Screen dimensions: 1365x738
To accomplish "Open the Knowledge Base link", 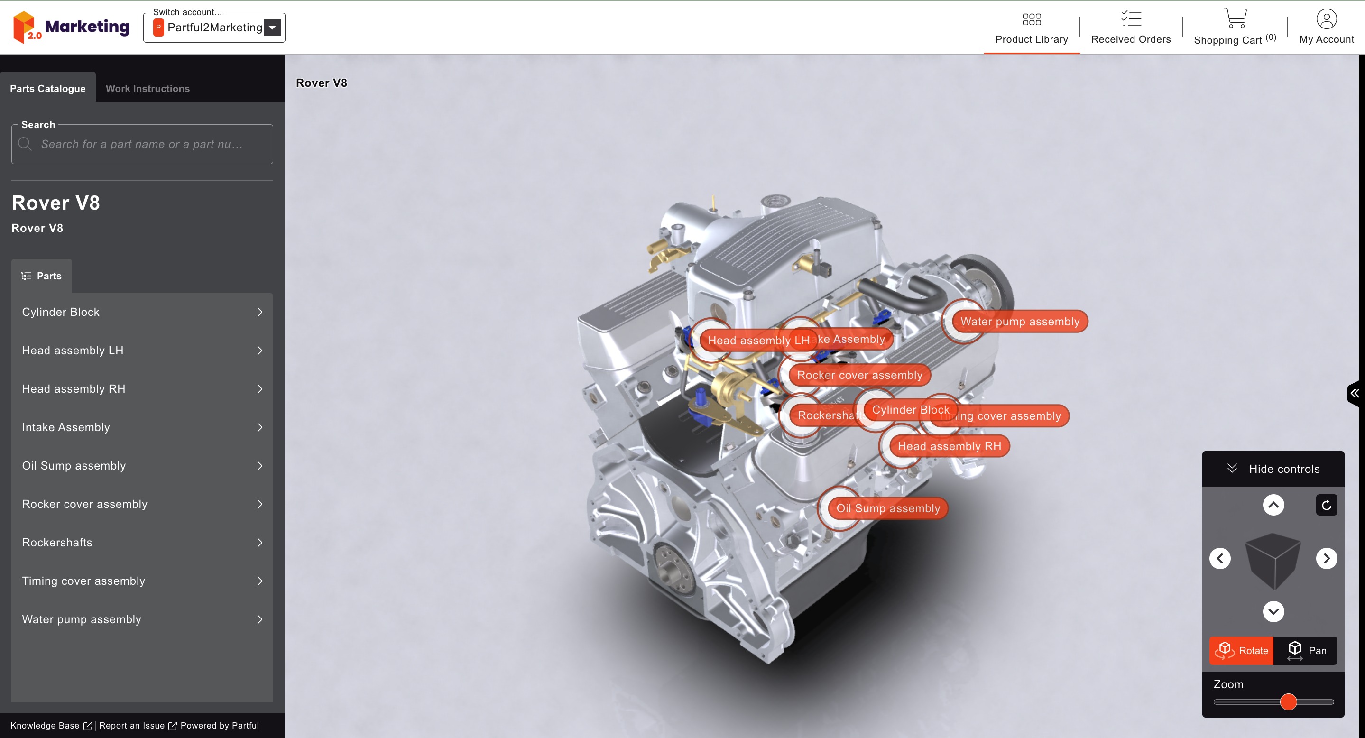I will point(45,725).
